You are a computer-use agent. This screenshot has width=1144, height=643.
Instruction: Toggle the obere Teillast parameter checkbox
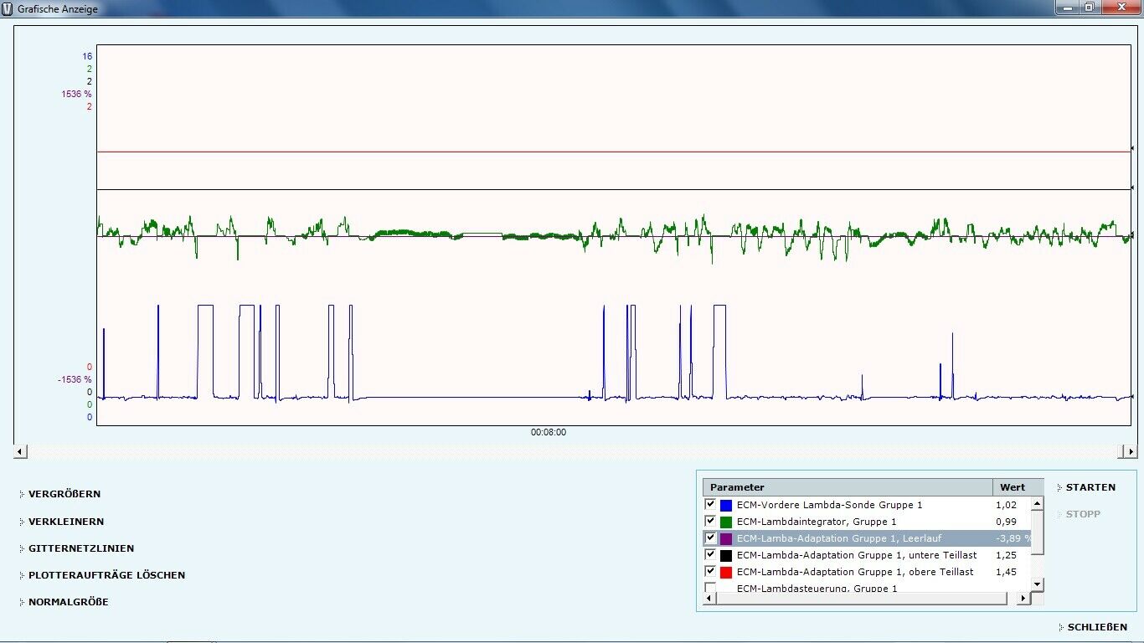tap(710, 572)
